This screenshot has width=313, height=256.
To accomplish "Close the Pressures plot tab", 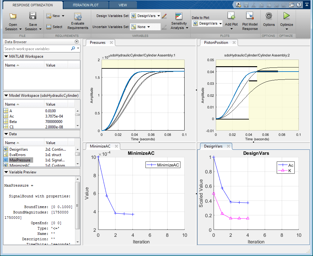I will pos(111,43).
